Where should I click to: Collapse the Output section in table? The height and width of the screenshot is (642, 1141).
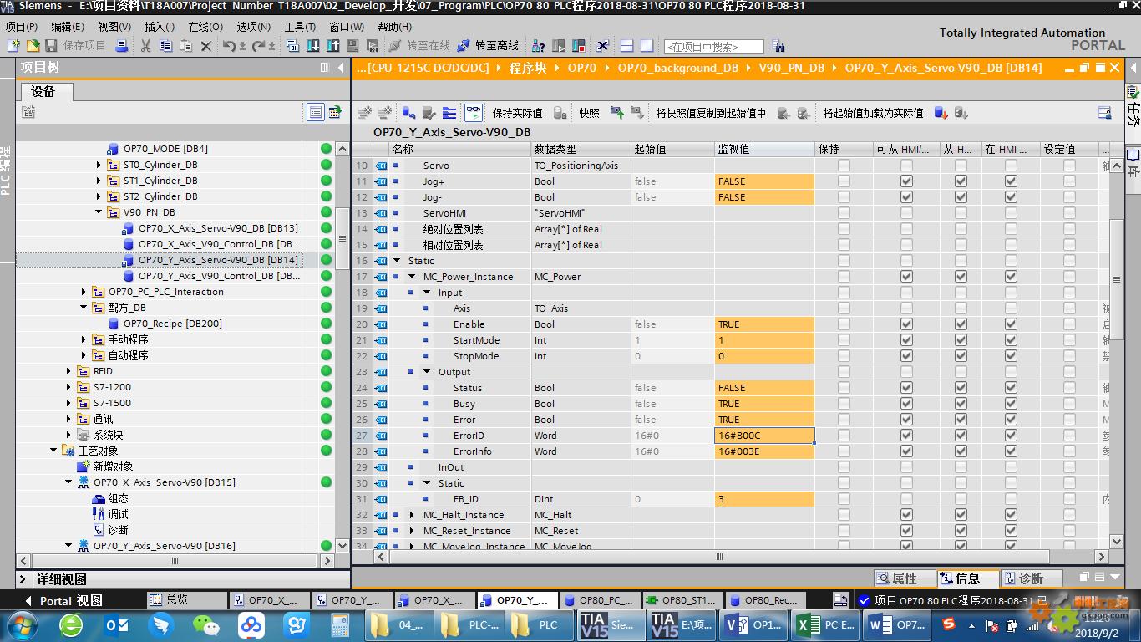[x=427, y=372]
